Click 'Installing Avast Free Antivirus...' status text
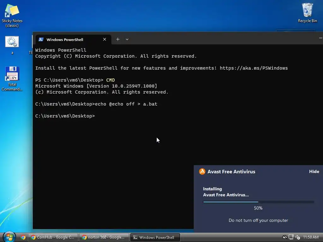This screenshot has height=242, width=323. click(226, 192)
